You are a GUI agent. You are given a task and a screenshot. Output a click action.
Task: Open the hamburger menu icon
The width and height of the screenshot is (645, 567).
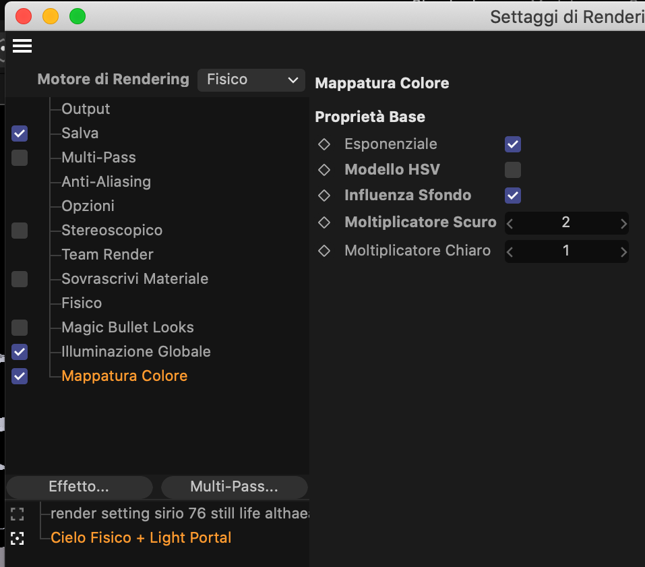click(x=22, y=46)
